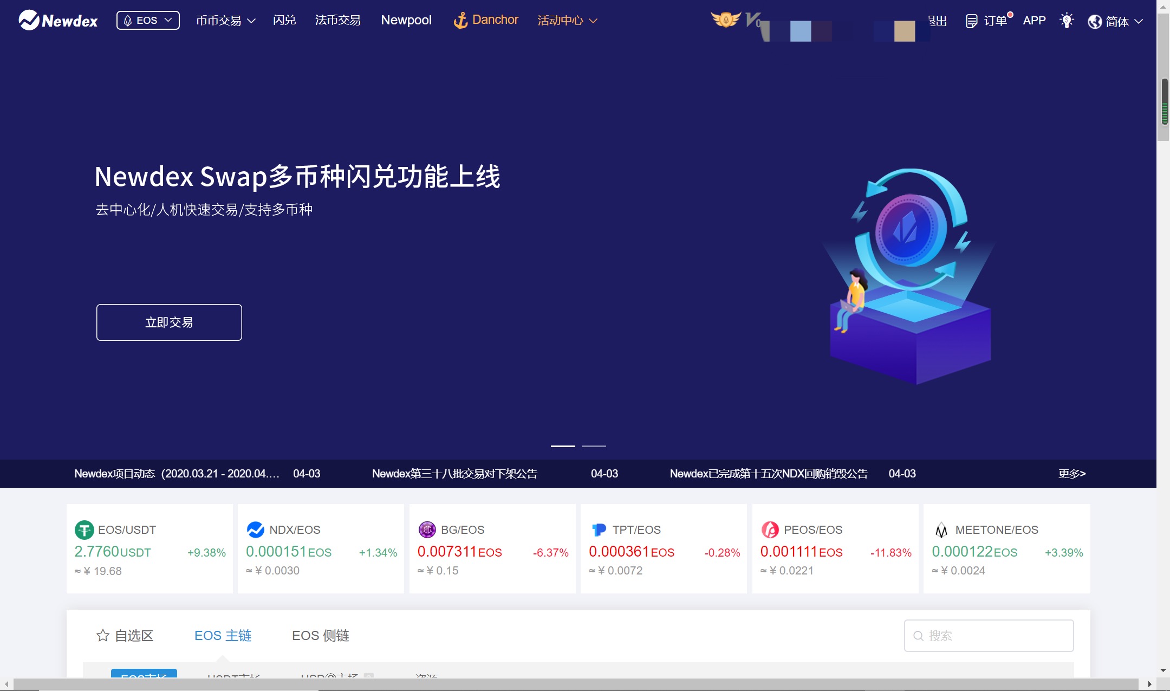Click the 0.000361 EOS price on TPT card

(632, 552)
